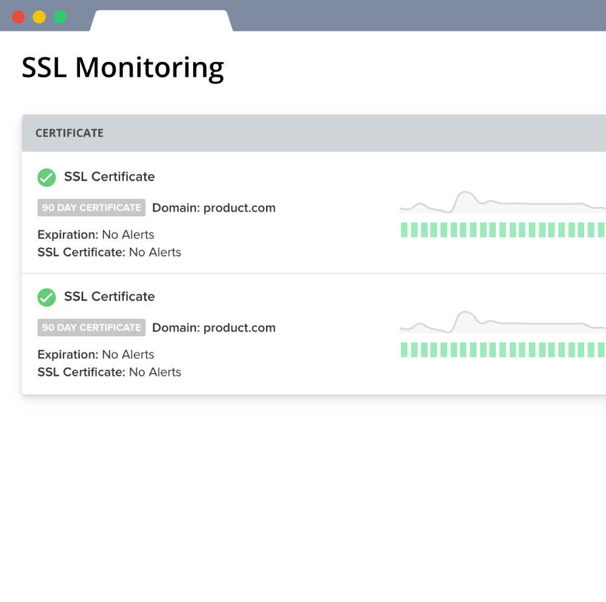Image resolution: width=606 pixels, height=602 pixels.
Task: Click the 90 DAY CERTIFICATE badge on first card
Action: [x=91, y=207]
